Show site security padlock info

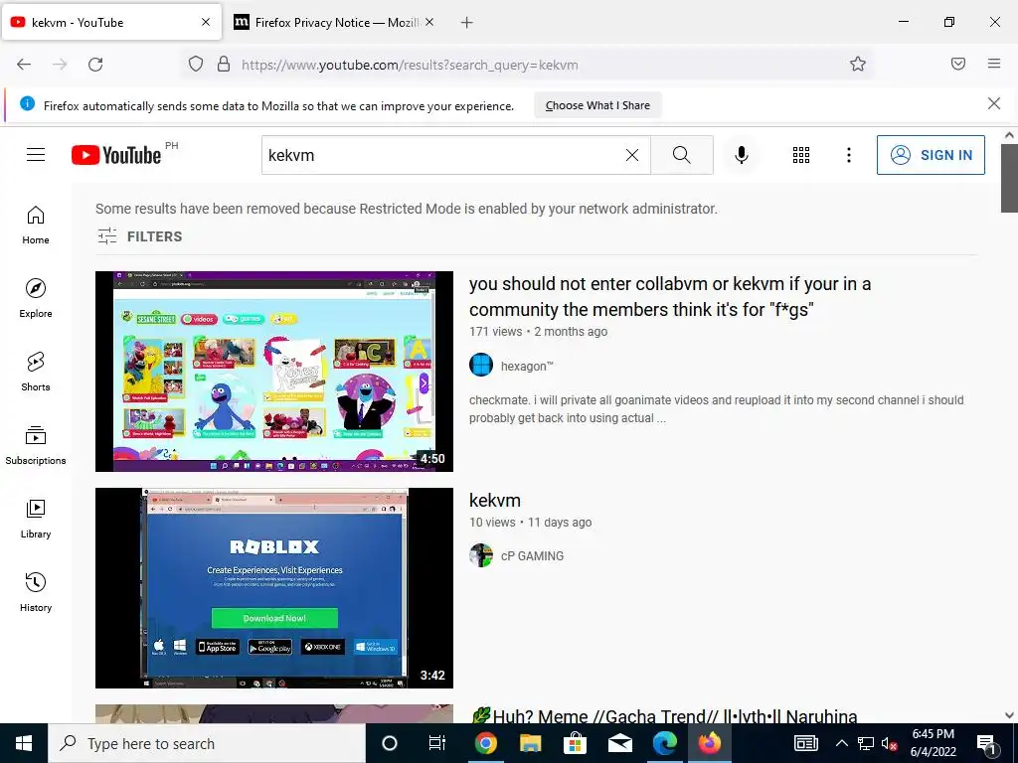pos(224,65)
